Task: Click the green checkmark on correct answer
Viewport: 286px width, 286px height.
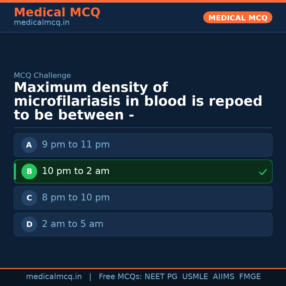Action: (x=263, y=172)
